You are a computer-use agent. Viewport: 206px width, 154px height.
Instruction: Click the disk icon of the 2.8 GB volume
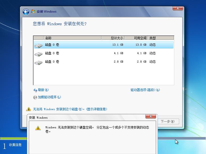click(39, 62)
